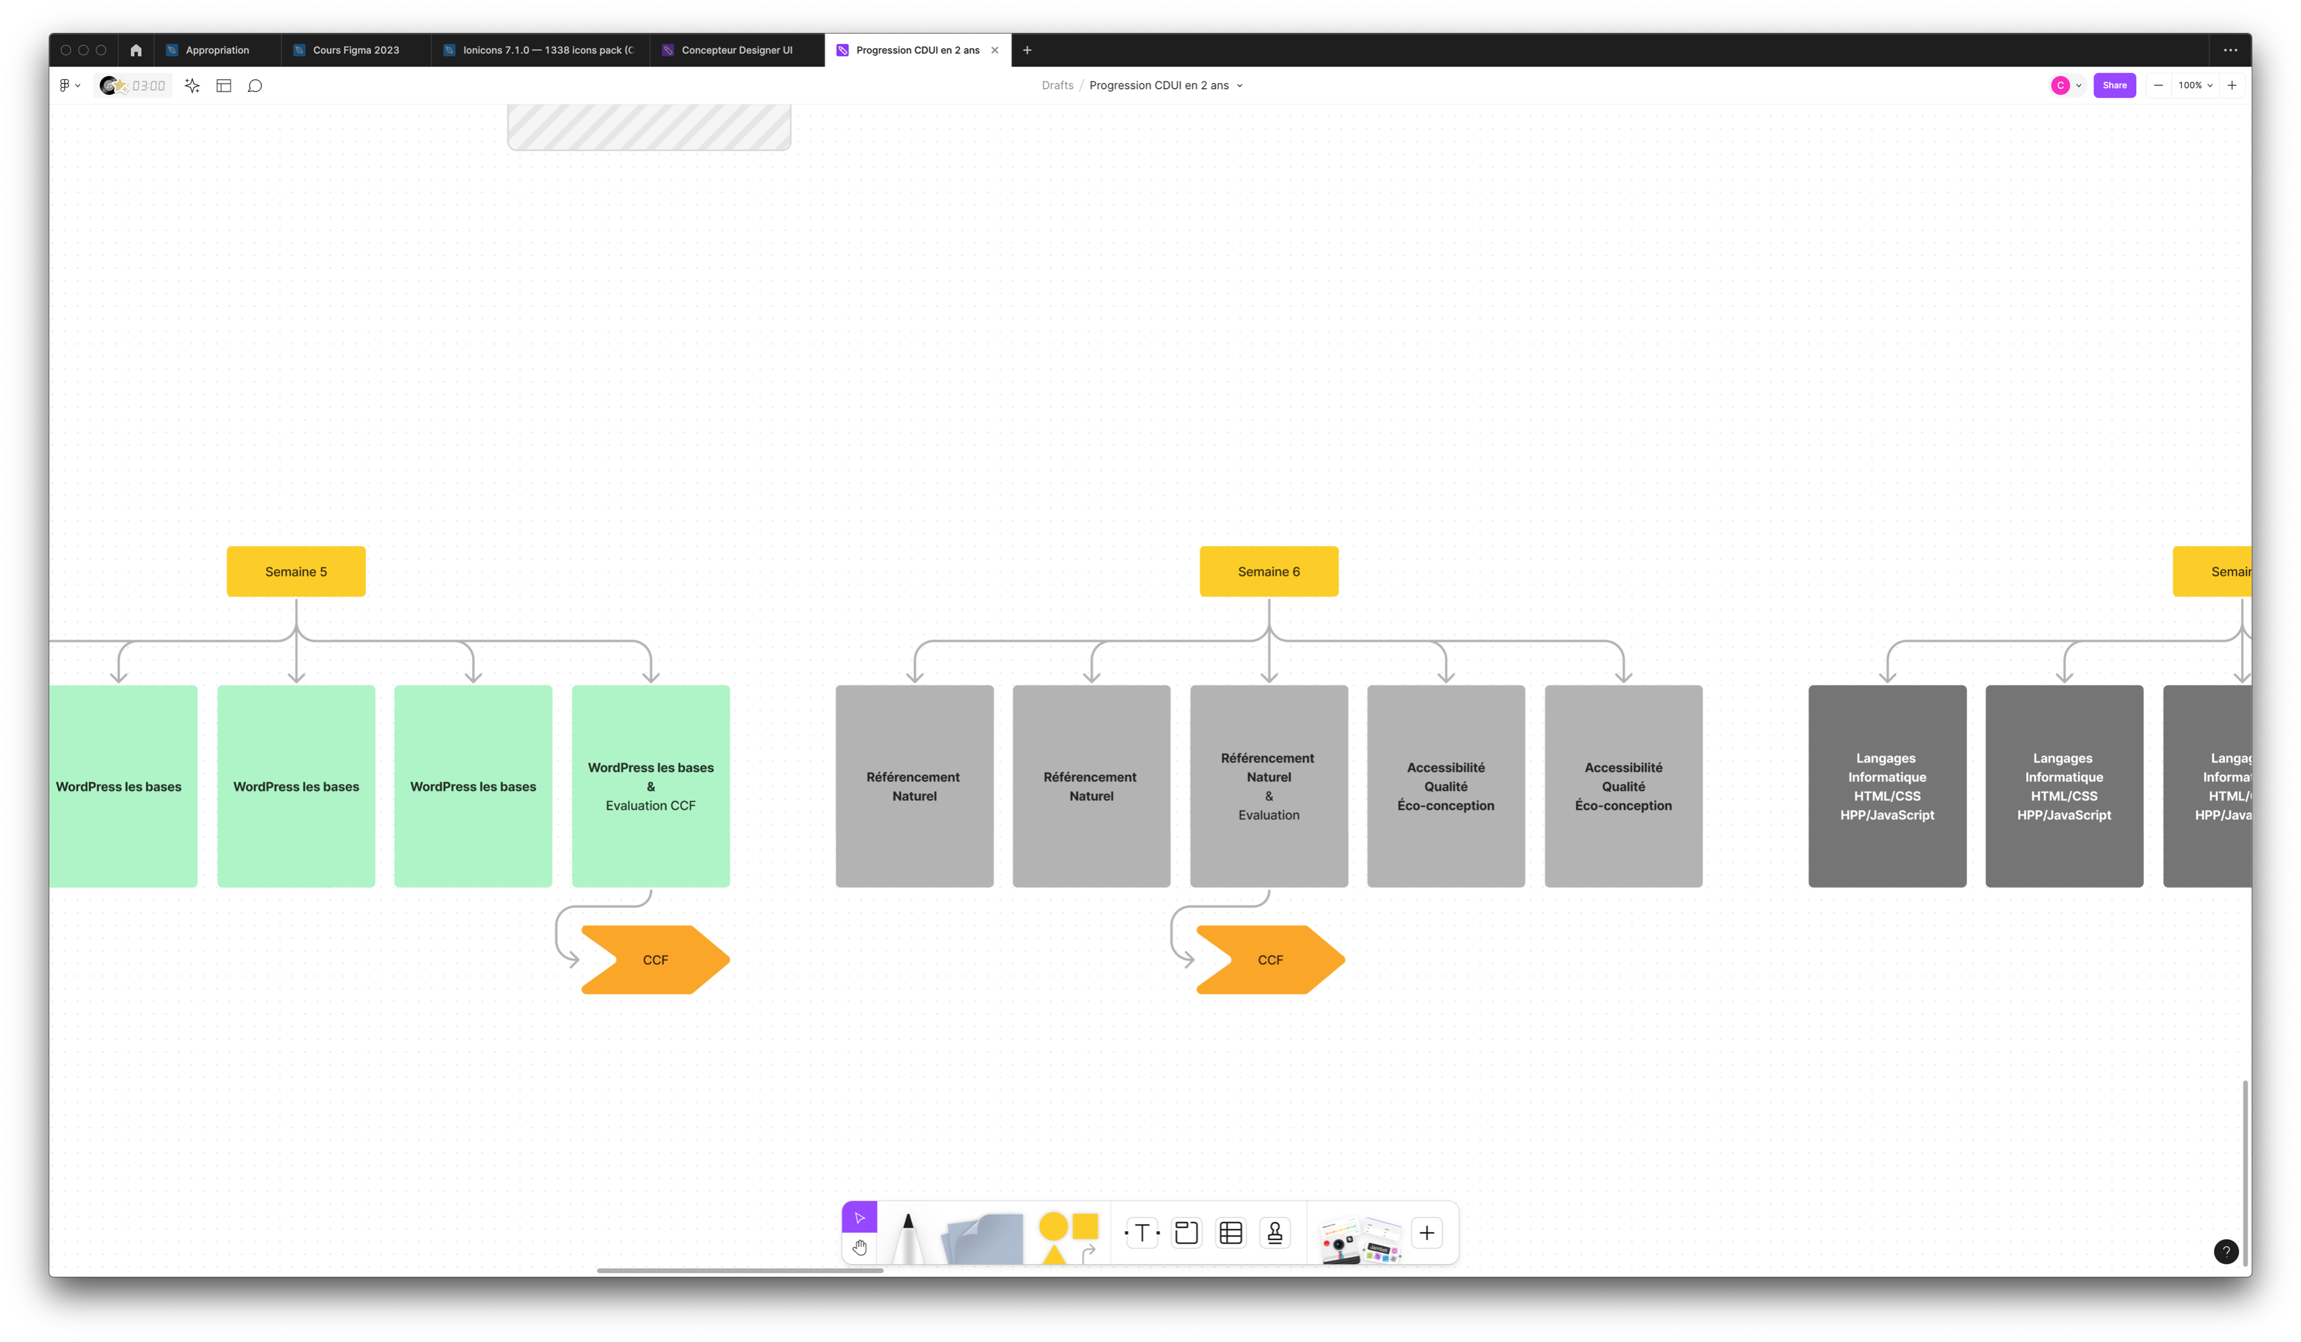Insert a table with Table tool
Screen dimensions: 2301x1342
click(1231, 1233)
